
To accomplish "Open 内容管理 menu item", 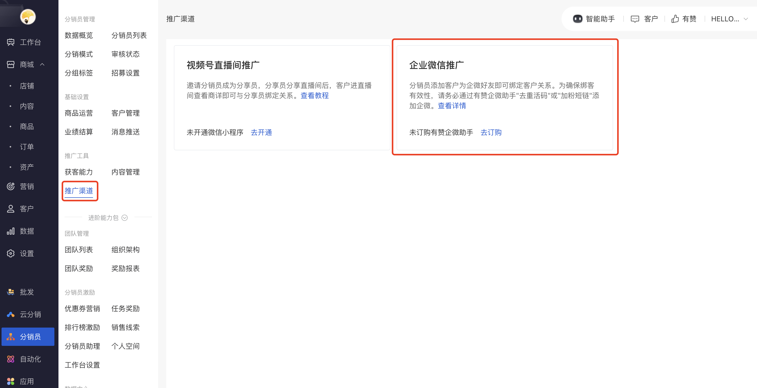I will pos(126,172).
